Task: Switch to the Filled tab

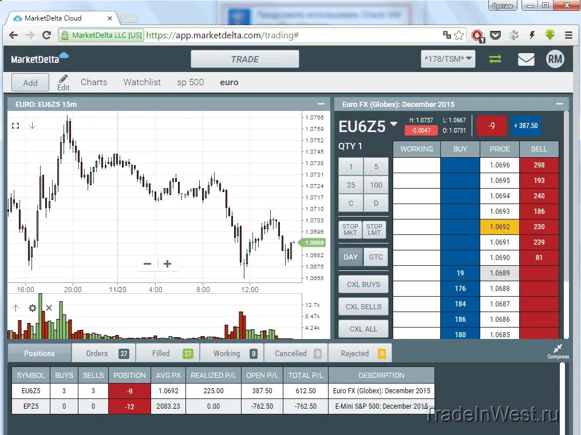Action: click(x=168, y=353)
